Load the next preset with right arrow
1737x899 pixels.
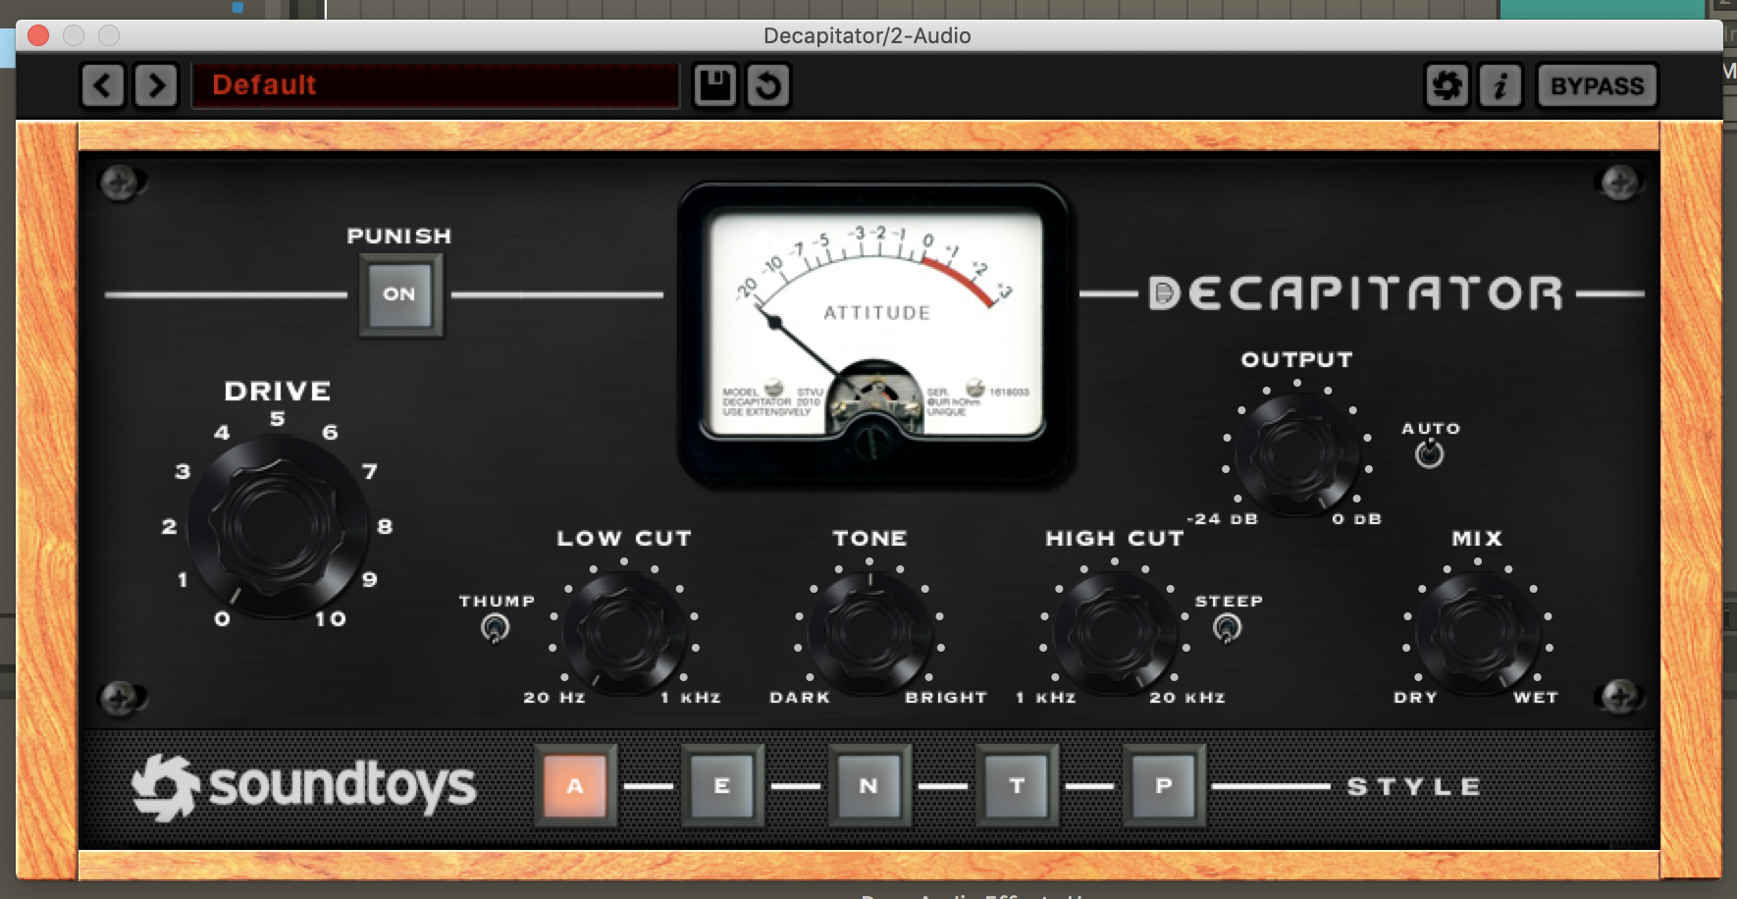(x=156, y=85)
